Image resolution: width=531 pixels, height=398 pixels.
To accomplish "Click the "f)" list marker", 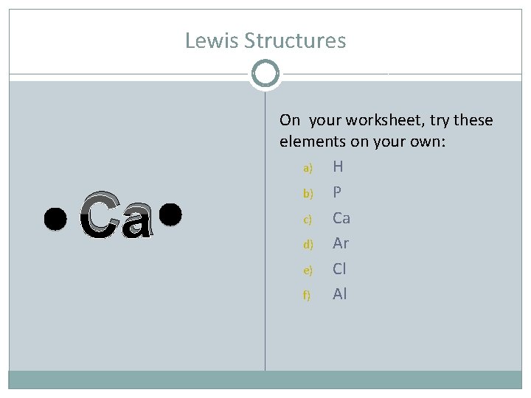I will 307,296.
